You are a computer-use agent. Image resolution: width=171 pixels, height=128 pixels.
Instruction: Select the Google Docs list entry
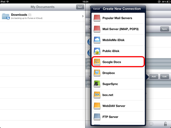[118, 62]
